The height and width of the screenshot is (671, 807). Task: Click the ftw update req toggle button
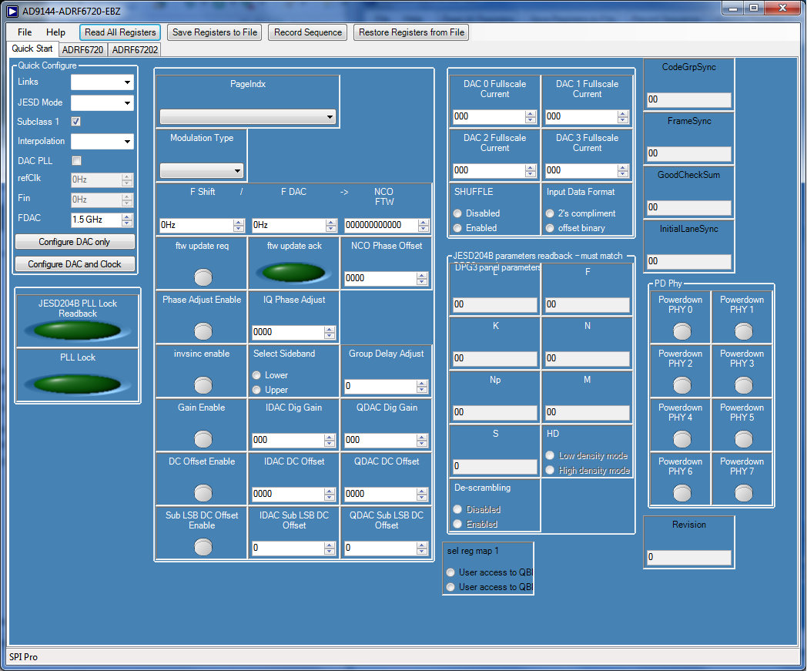[203, 277]
